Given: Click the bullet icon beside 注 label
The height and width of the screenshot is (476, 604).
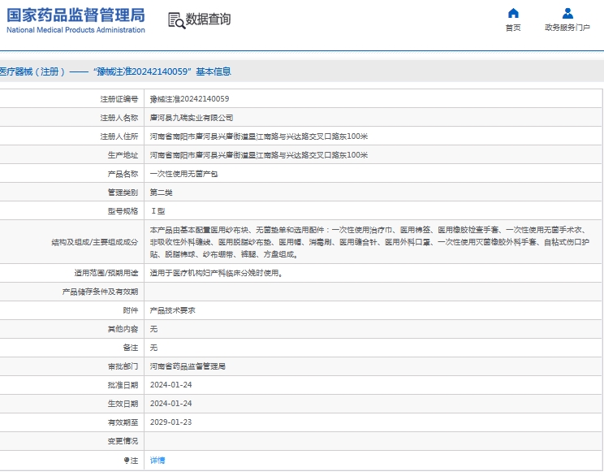Looking at the screenshot, I should (127, 461).
